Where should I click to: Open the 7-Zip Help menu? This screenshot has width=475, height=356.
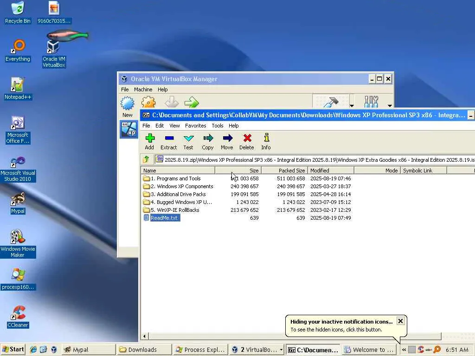point(234,126)
